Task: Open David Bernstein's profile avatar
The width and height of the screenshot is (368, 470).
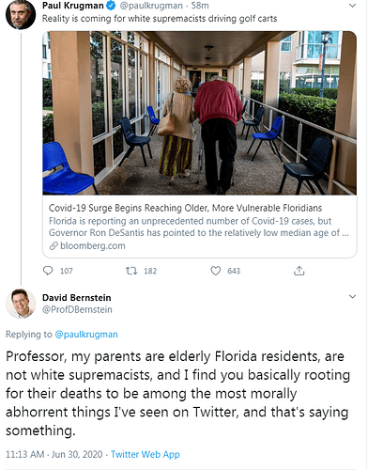Action: pos(21,304)
